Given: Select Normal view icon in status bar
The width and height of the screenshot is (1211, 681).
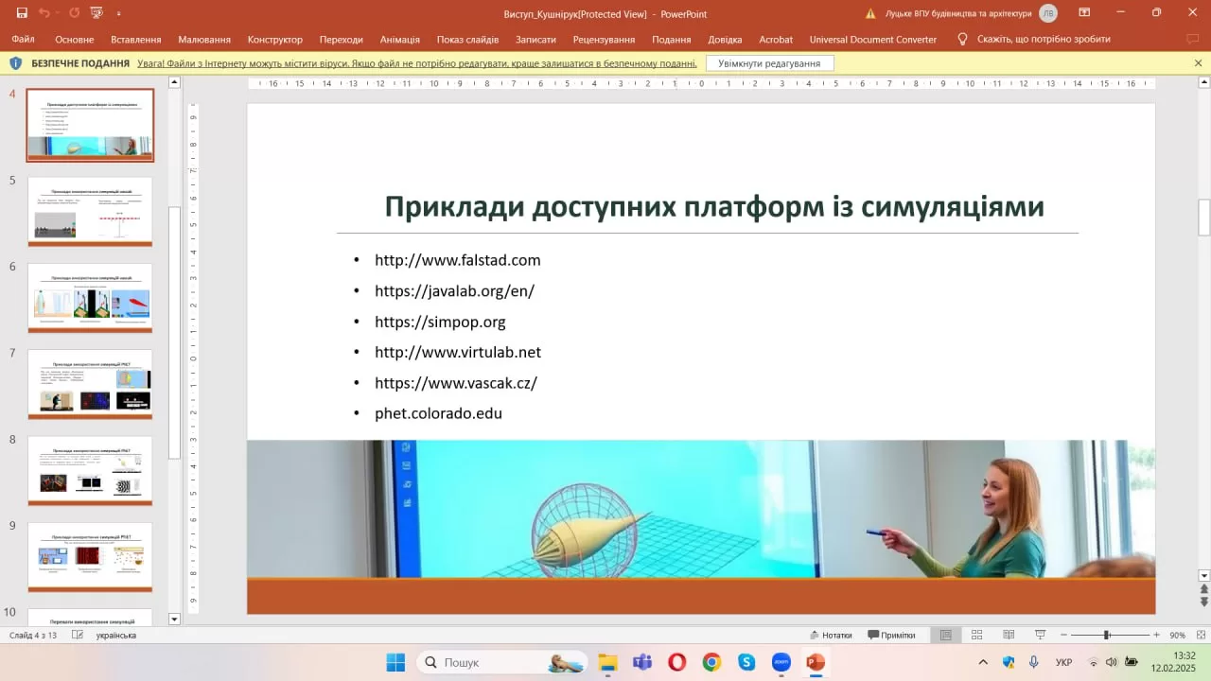Looking at the screenshot, I should pyautogui.click(x=945, y=635).
